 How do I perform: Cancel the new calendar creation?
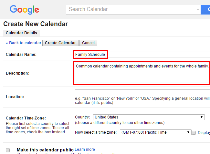(x=88, y=43)
